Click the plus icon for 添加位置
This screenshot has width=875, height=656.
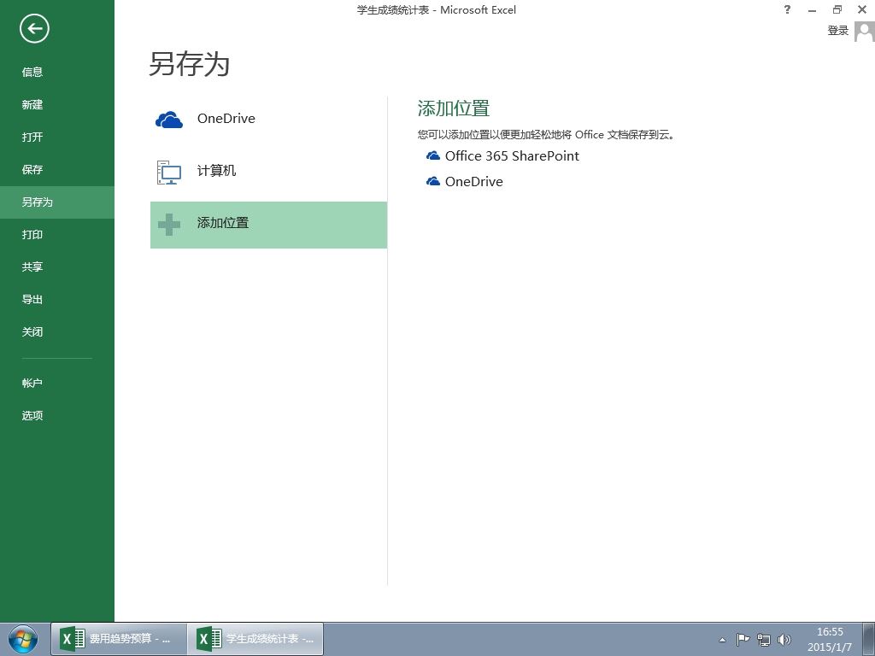click(169, 225)
